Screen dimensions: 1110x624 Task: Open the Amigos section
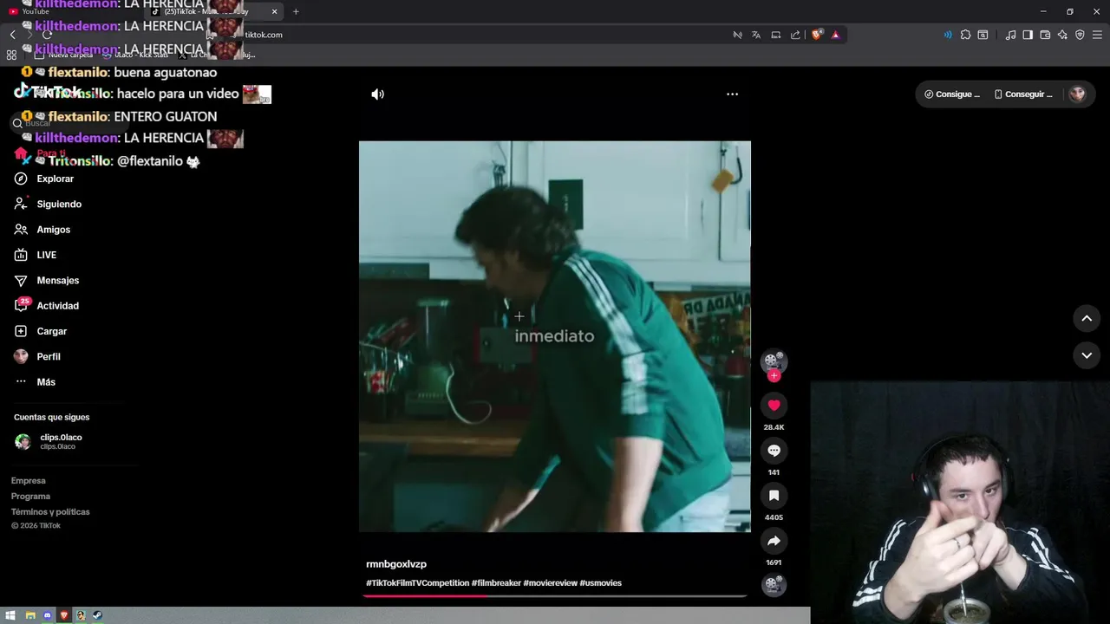pos(42,230)
